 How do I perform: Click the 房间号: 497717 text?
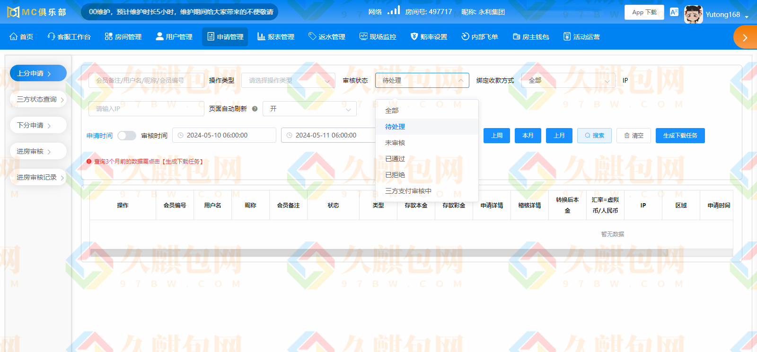tap(429, 12)
